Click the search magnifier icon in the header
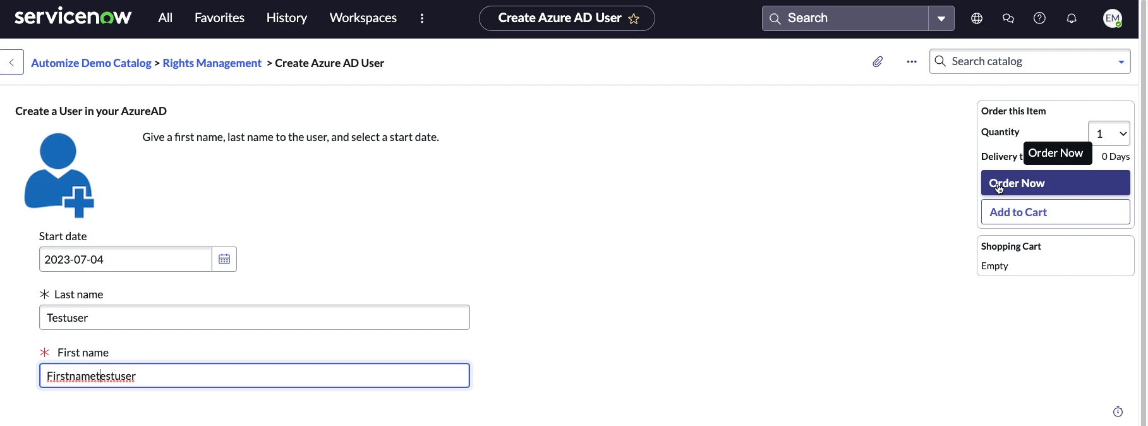Viewport: 1148px width, 426px height. click(775, 19)
